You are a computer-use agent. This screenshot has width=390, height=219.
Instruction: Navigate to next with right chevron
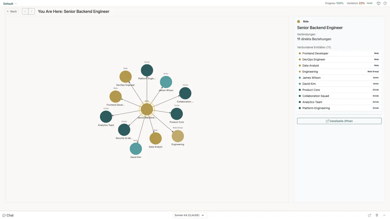(32, 11)
